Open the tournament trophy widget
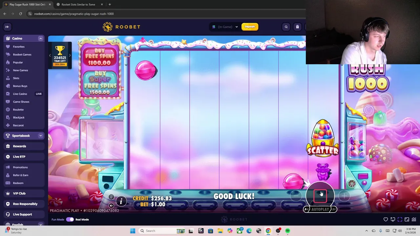This screenshot has height=236, width=420. click(x=60, y=55)
